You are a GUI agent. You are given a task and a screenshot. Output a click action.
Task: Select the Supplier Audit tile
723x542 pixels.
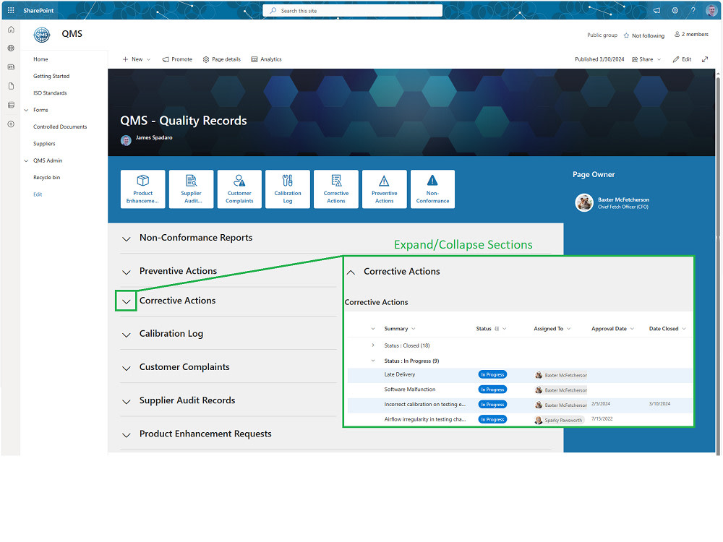coord(191,189)
